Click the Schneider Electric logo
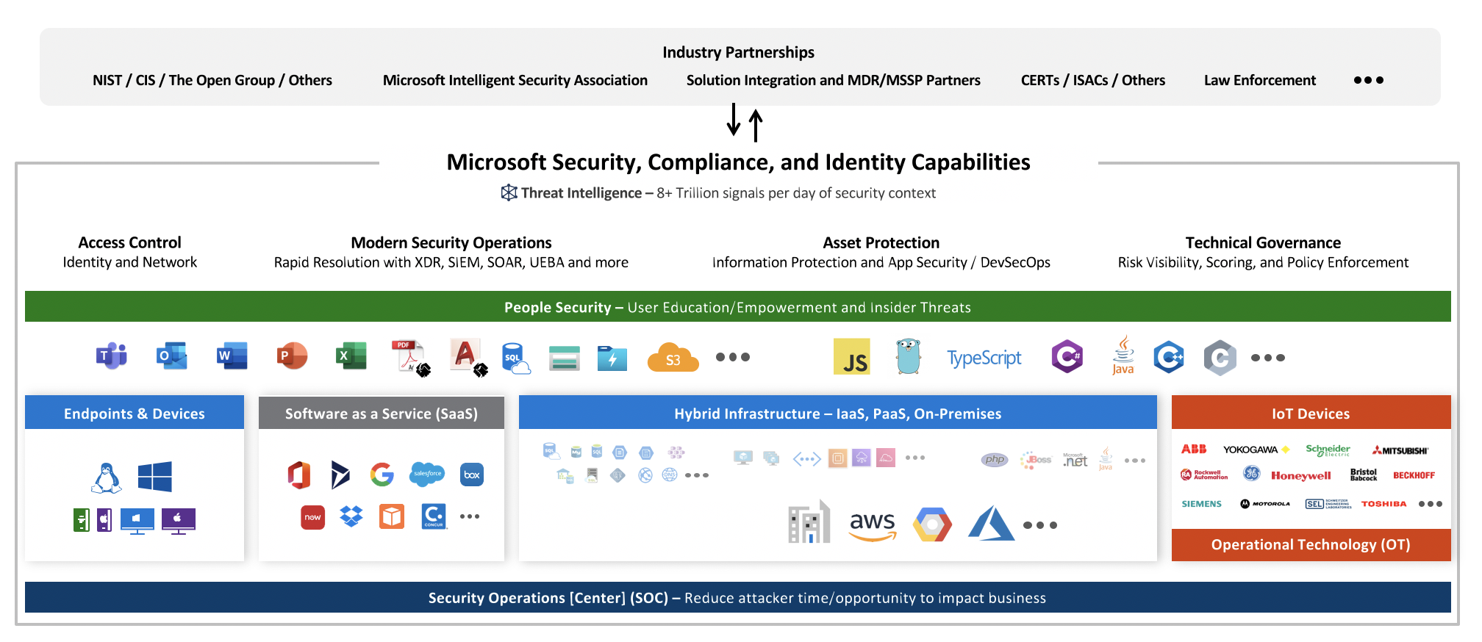1482x642 pixels. click(1328, 450)
